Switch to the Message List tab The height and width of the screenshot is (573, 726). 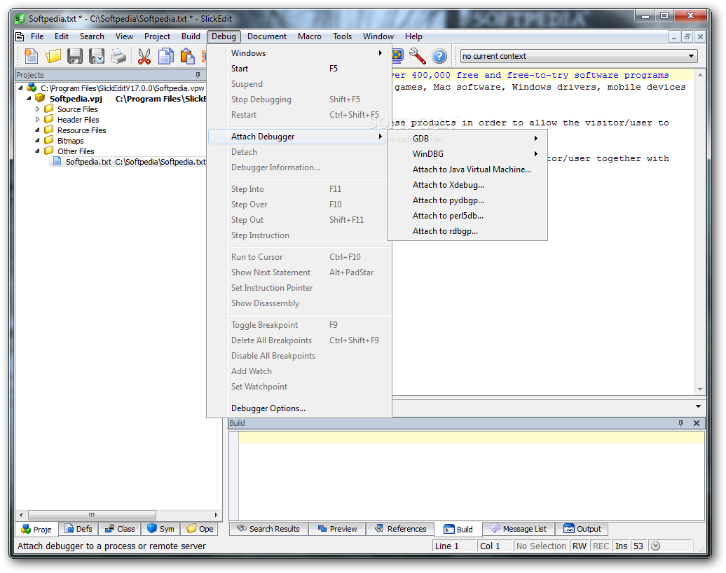tap(519, 529)
